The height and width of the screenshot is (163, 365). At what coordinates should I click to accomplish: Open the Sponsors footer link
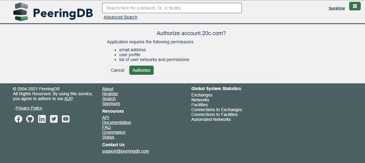(111, 103)
